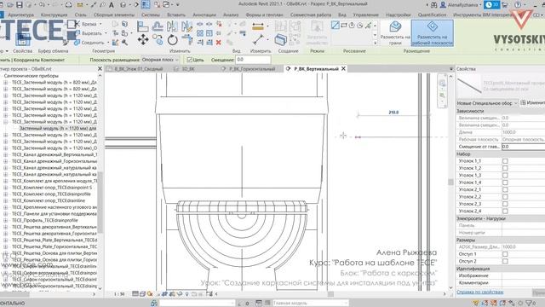545x307 pixels.
Task: Open the Управление ribbon tab
Action: click(x=365, y=15)
